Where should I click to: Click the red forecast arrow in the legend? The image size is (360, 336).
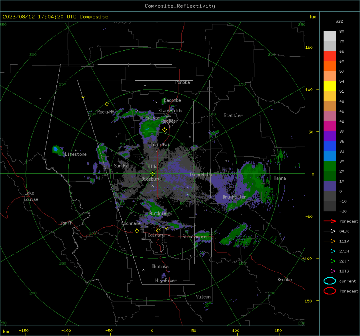click(330, 221)
